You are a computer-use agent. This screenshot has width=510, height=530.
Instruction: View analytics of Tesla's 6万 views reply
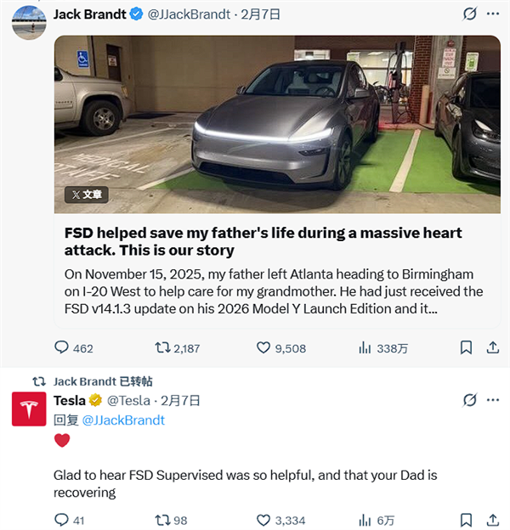click(365, 520)
